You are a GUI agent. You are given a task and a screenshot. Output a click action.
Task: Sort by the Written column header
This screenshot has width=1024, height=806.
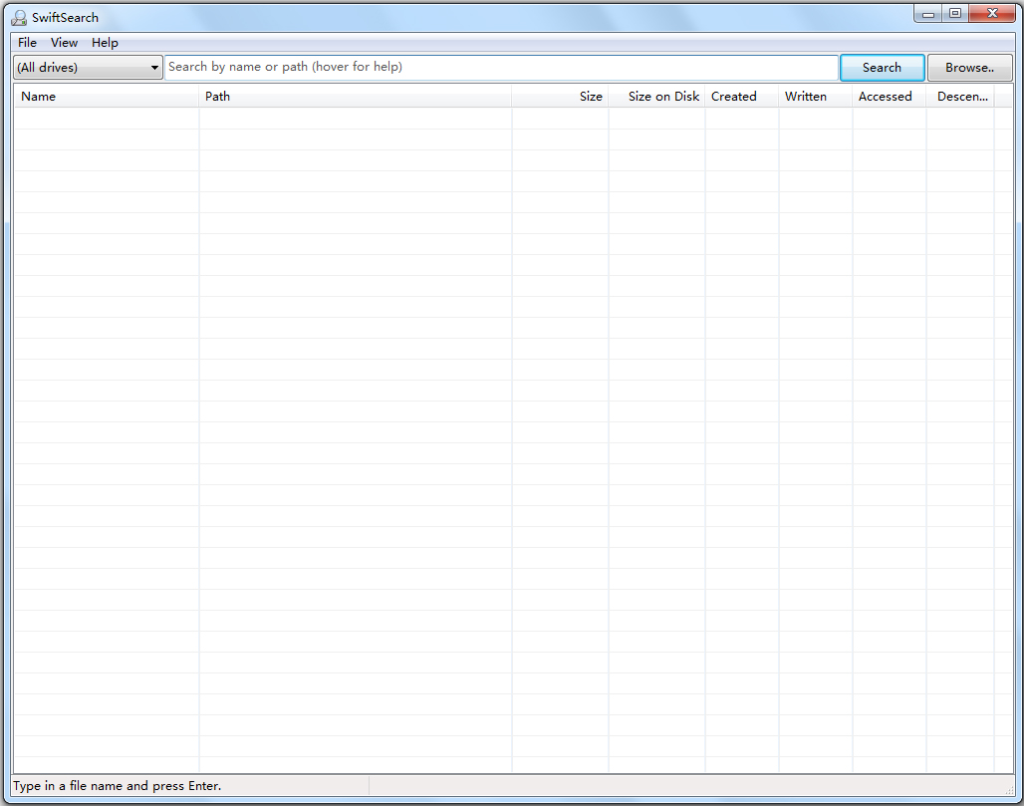pyautogui.click(x=816, y=96)
